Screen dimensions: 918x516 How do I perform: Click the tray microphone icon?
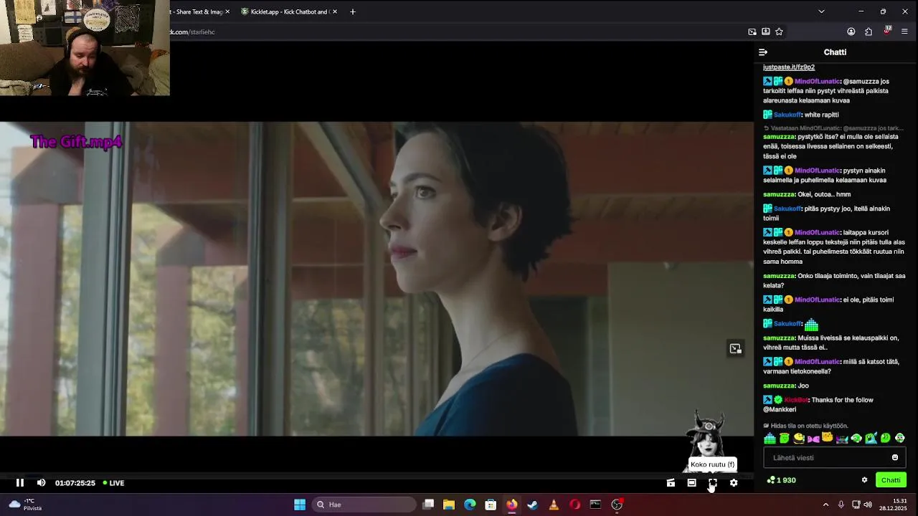click(x=841, y=505)
